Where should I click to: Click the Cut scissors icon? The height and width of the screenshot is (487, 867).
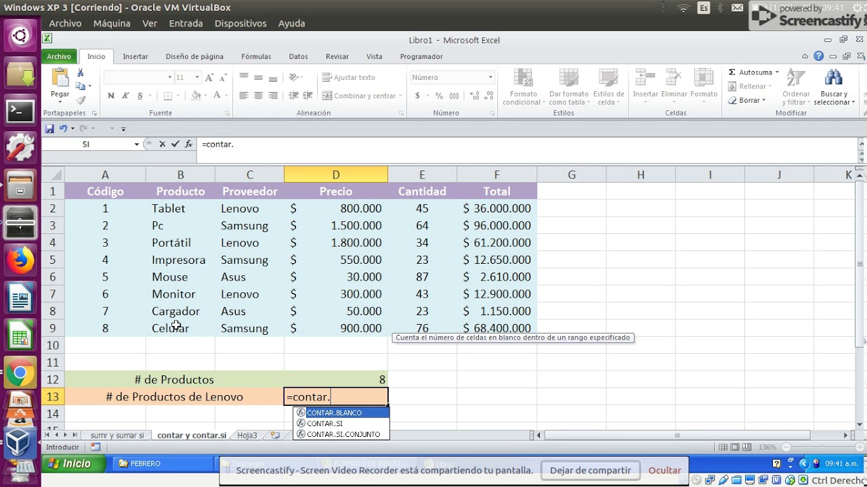point(81,72)
